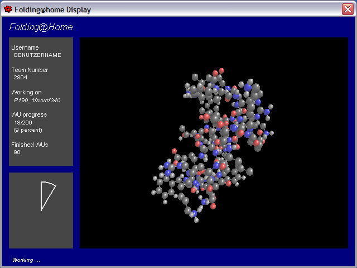Click the red Folding@home title bar icon
This screenshot has height=268, width=357.
click(8, 9)
